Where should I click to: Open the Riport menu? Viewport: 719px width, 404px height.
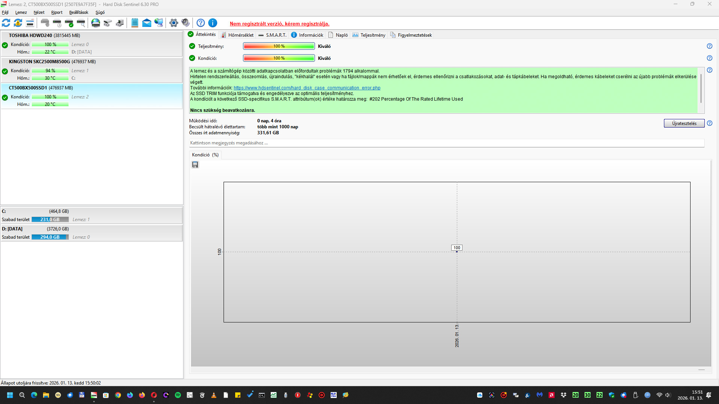pyautogui.click(x=57, y=12)
